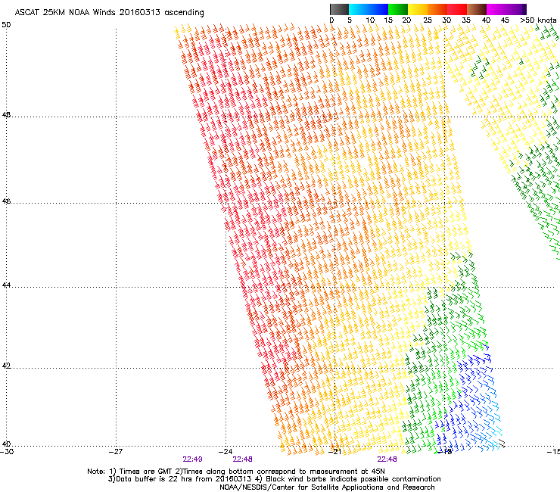This screenshot has height=492, width=560.
Task: Click the longitude label '-21'
Action: point(335,452)
